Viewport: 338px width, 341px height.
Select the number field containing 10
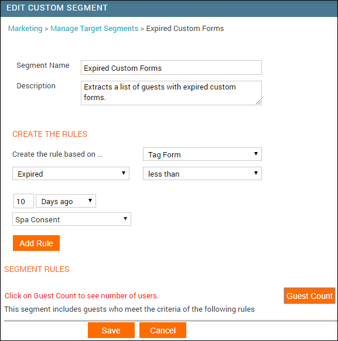23,201
